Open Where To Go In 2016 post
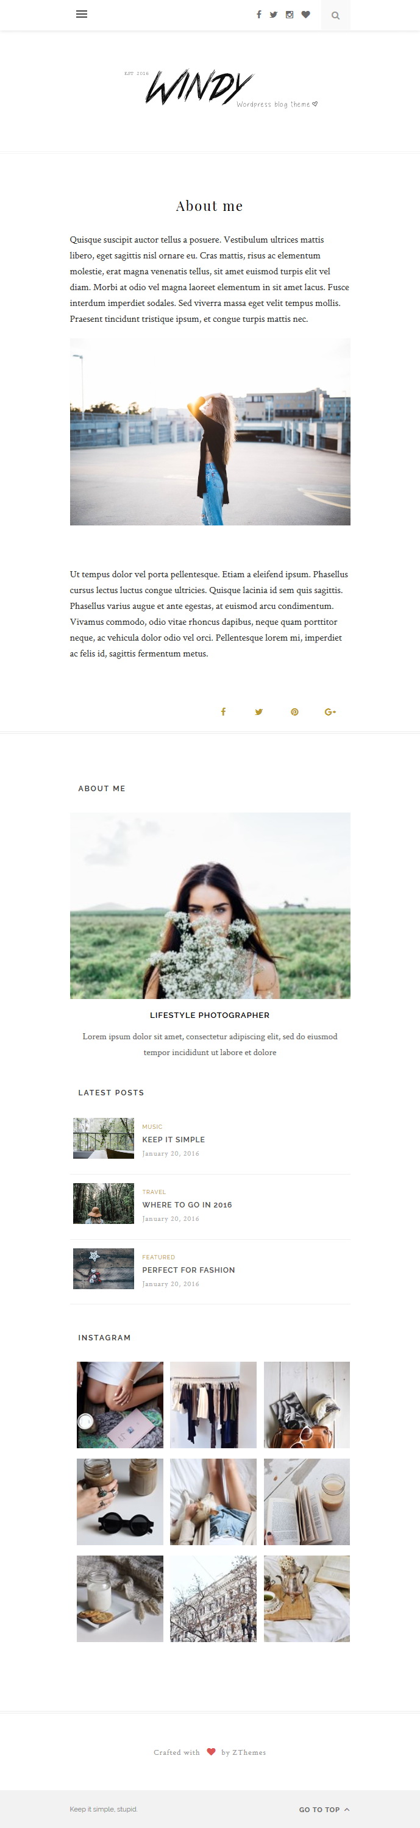The image size is (420, 1828). (x=187, y=1205)
